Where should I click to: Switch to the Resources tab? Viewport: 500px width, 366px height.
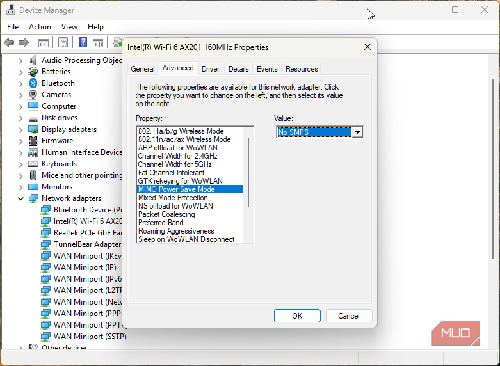(x=302, y=69)
